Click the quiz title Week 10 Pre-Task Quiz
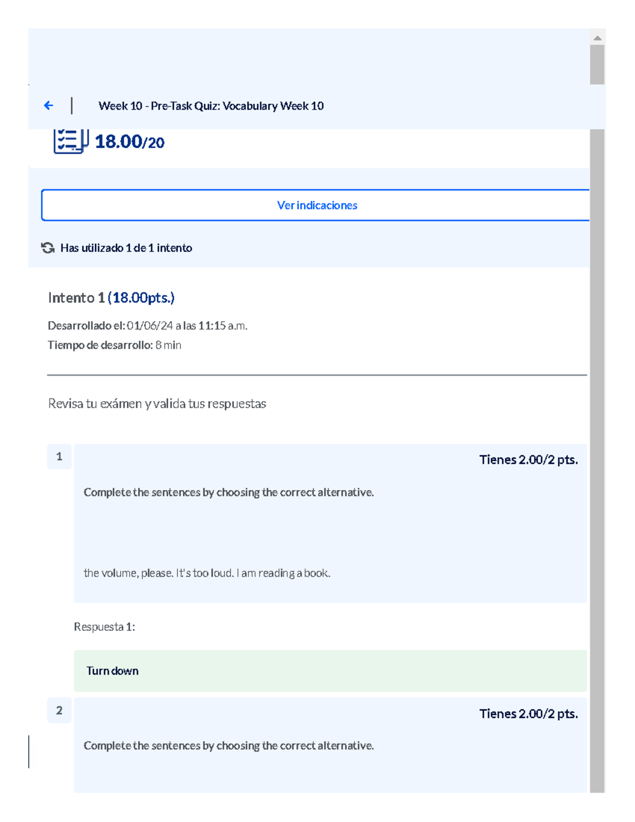The height and width of the screenshot is (822, 635). [x=211, y=106]
